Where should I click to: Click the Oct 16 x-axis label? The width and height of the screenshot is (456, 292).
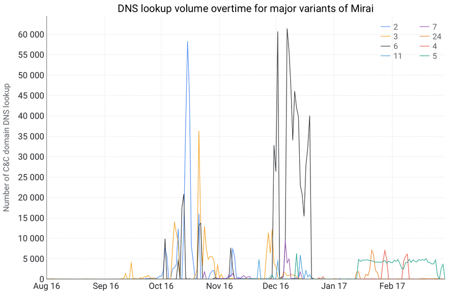[161, 286]
